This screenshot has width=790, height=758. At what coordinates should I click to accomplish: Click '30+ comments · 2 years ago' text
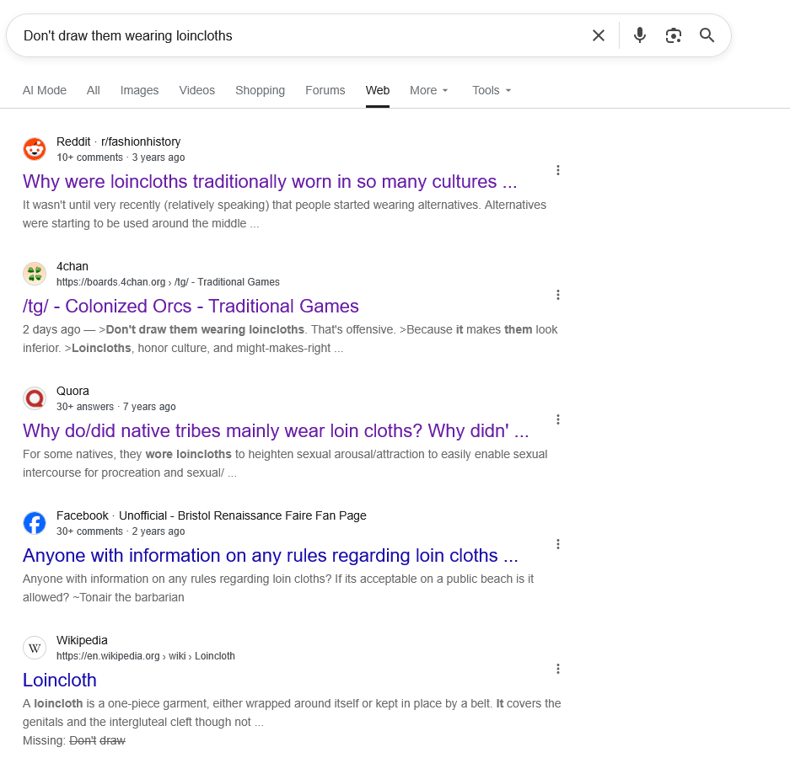[x=121, y=531]
